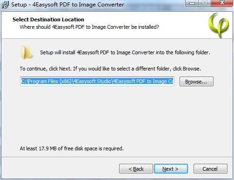The width and height of the screenshot is (234, 180).
Task: Click the disabled maximize button
Action: click(x=205, y=3)
